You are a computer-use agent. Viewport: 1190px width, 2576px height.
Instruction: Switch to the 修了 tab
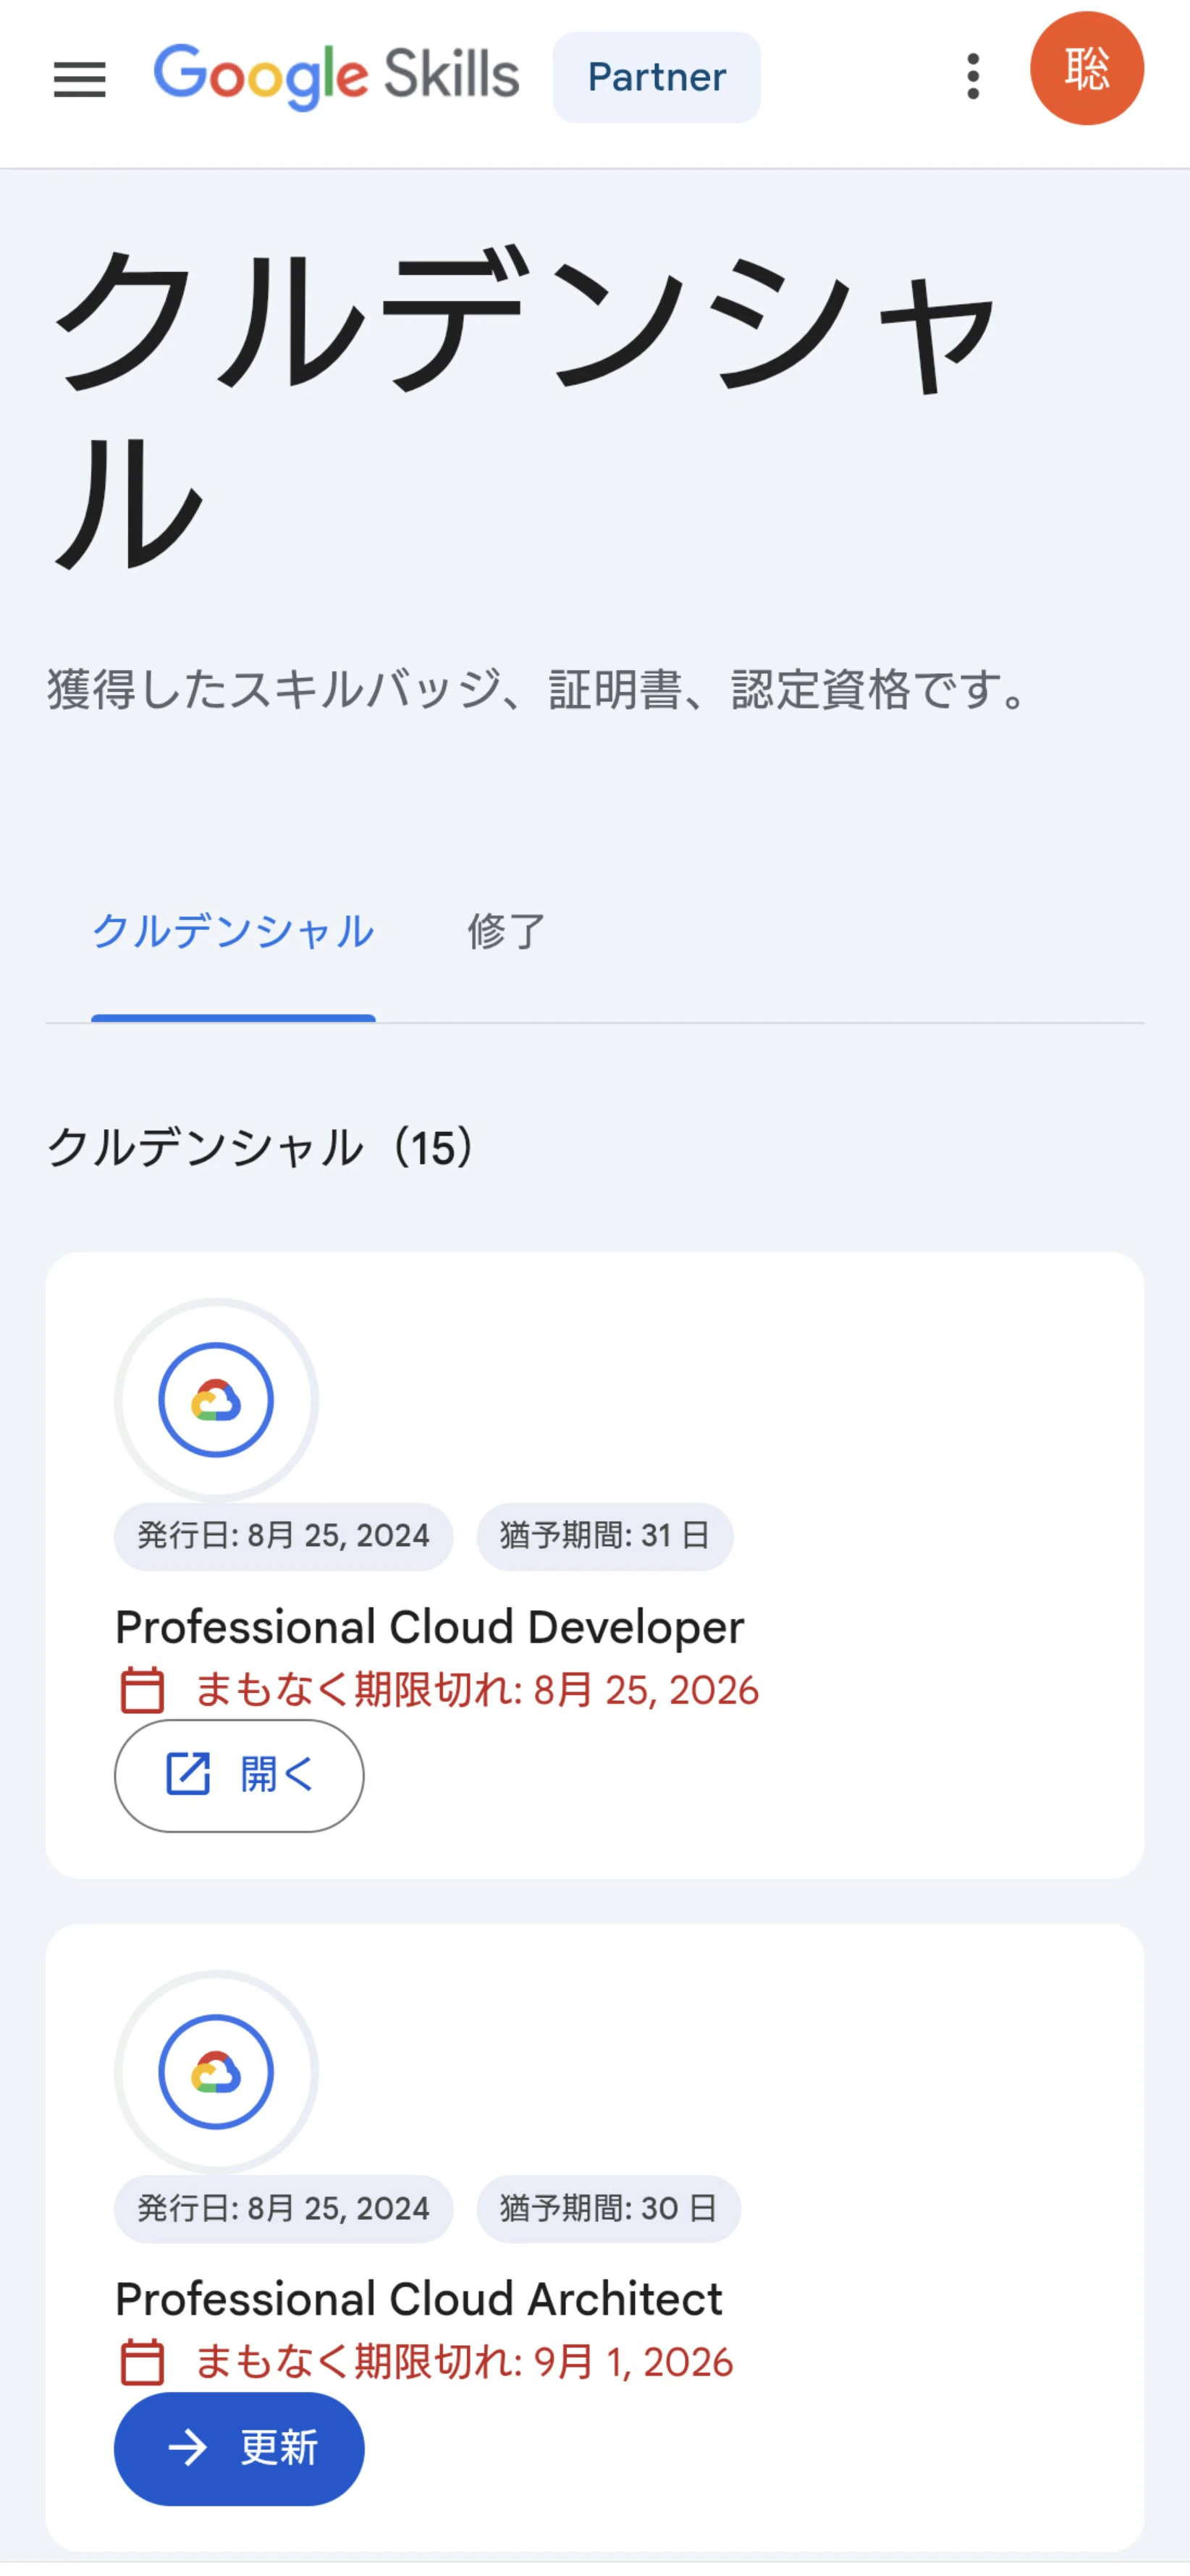click(x=506, y=931)
